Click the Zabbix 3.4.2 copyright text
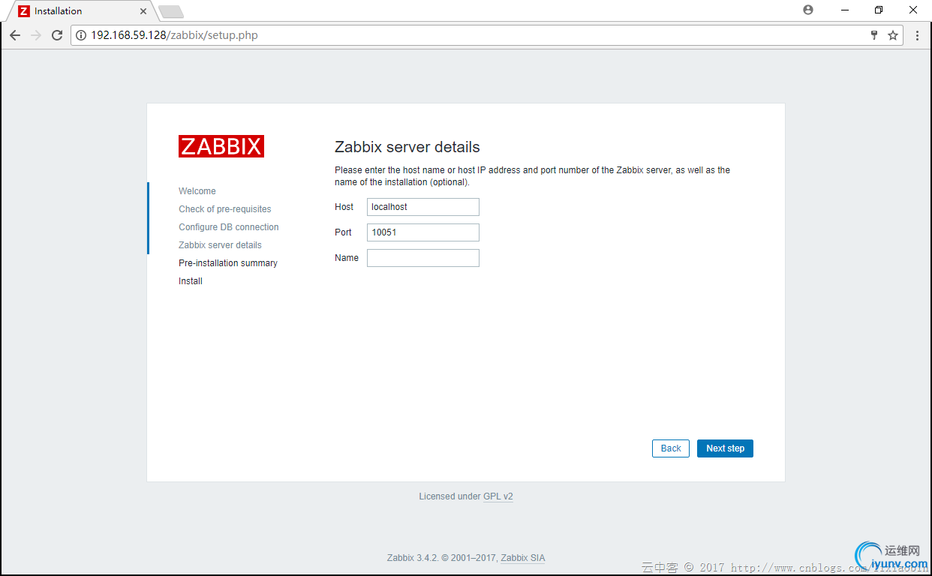Screen dimensions: 932x576 point(442,558)
